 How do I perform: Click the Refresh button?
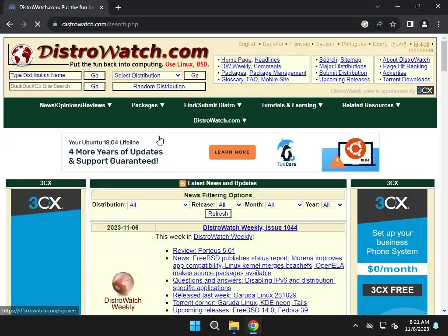point(218,213)
